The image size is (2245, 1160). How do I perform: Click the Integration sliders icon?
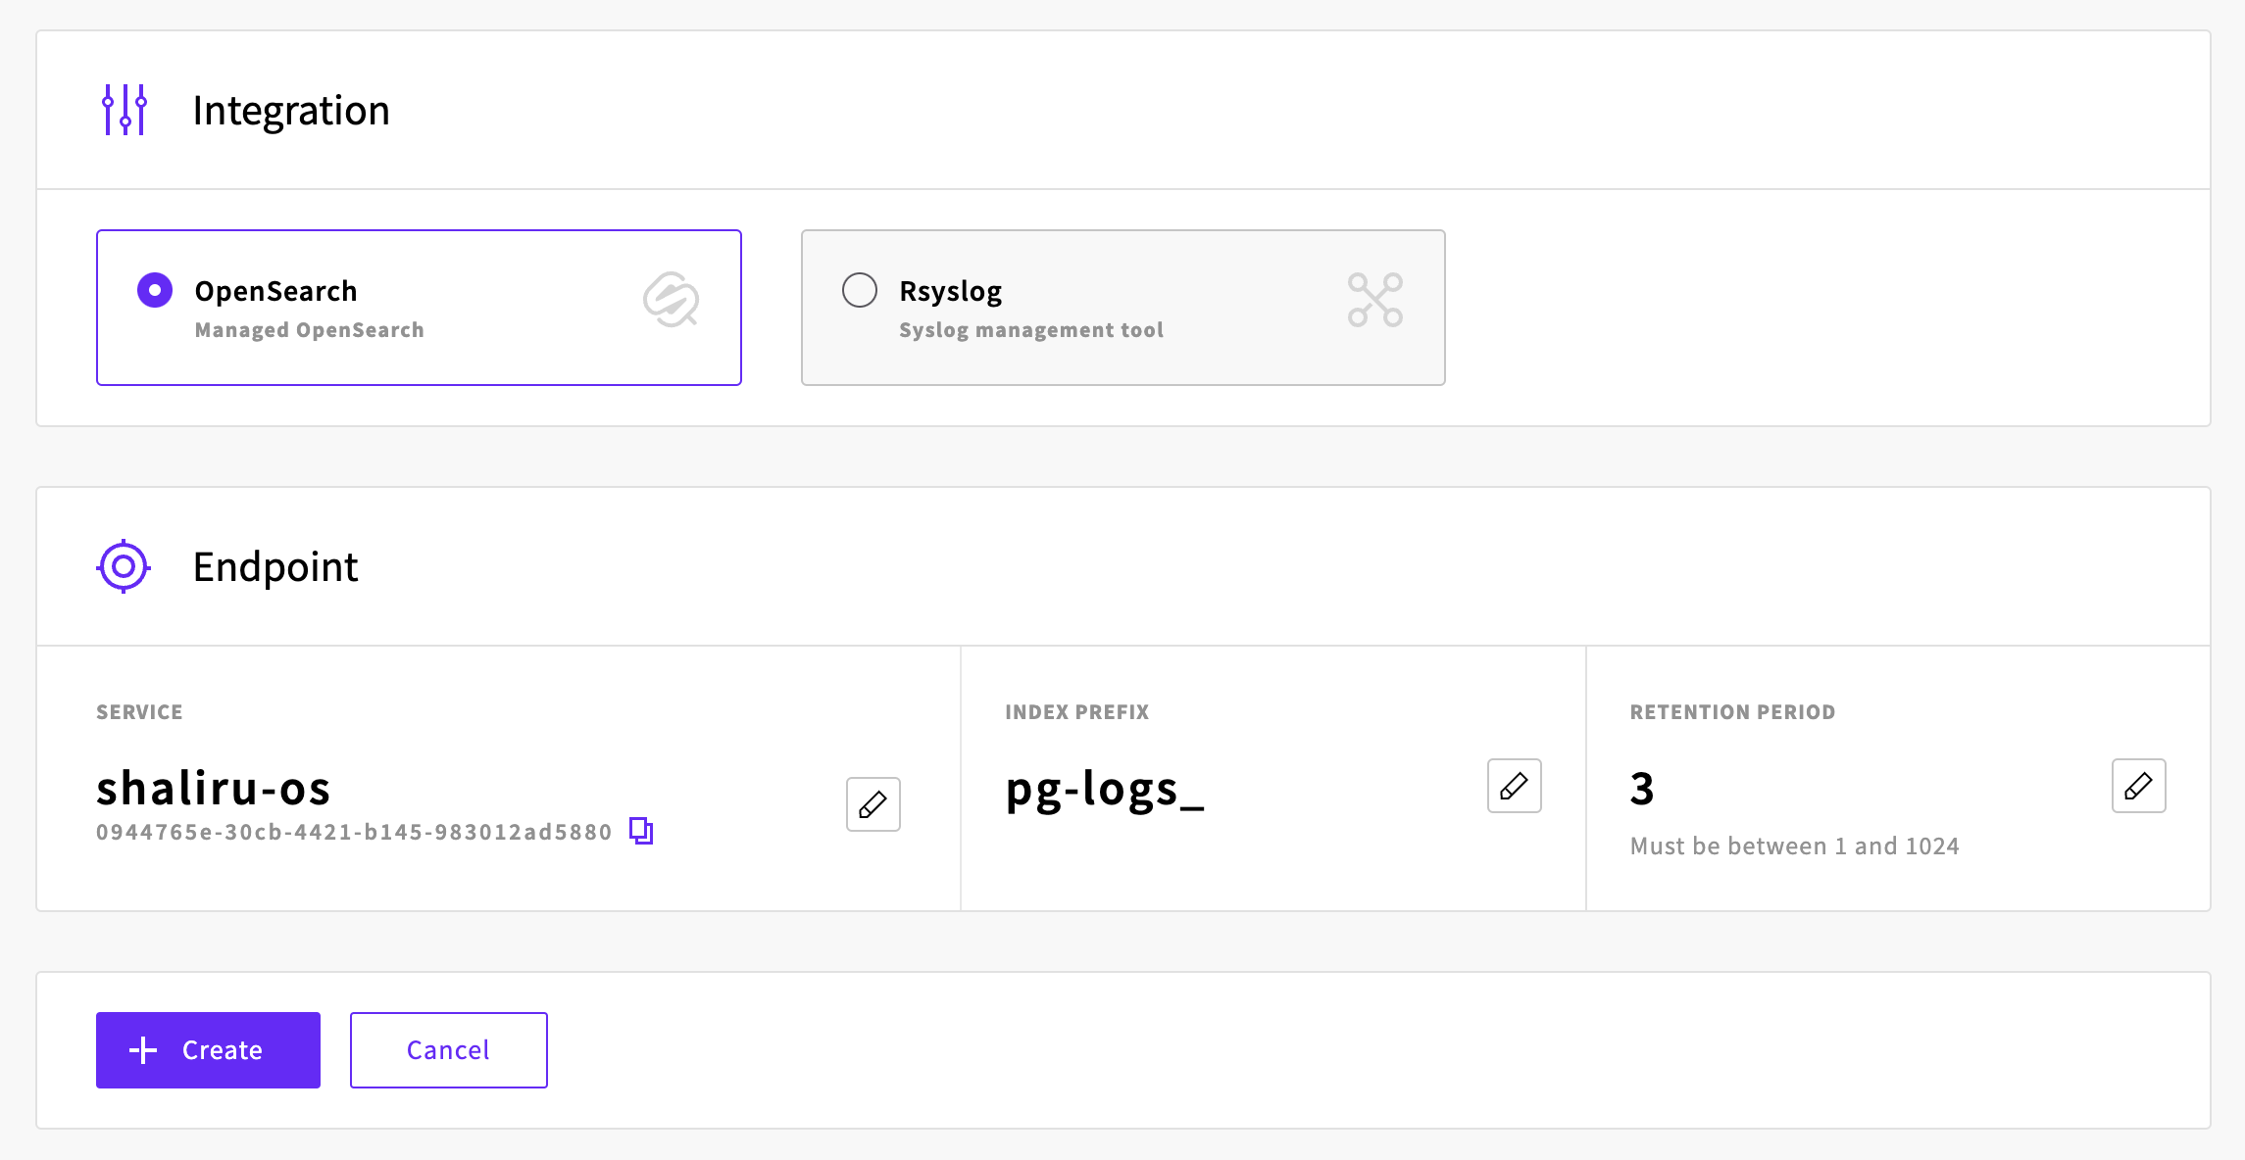pos(125,110)
